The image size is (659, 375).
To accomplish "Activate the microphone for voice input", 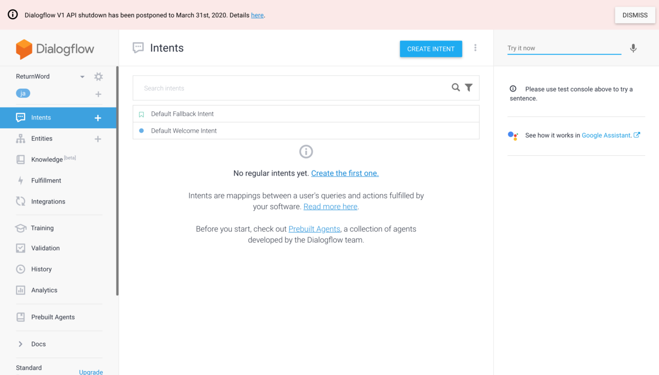I will (x=633, y=48).
